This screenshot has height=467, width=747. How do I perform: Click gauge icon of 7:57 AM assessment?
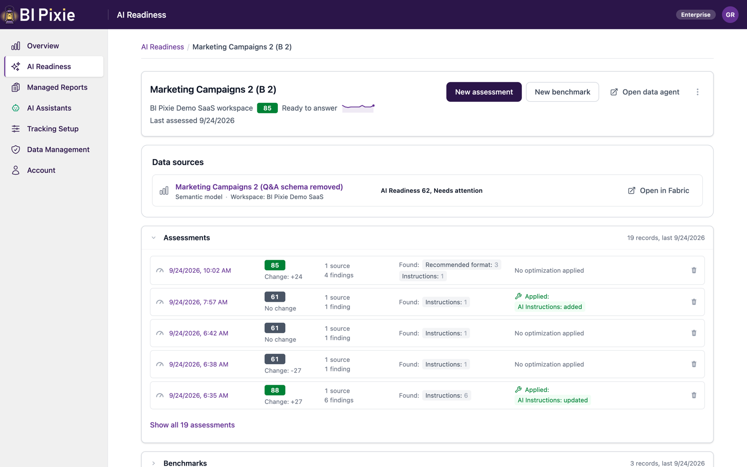tap(160, 302)
